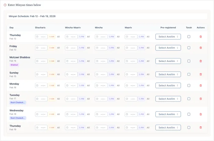The image size is (214, 141).
Task: Delete the Tuesday Feb 17 row
Action: 201,99
